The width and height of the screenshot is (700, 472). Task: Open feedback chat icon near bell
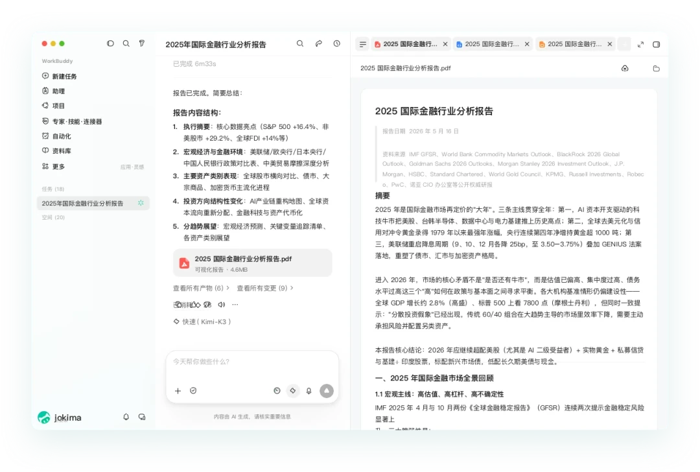[142, 417]
